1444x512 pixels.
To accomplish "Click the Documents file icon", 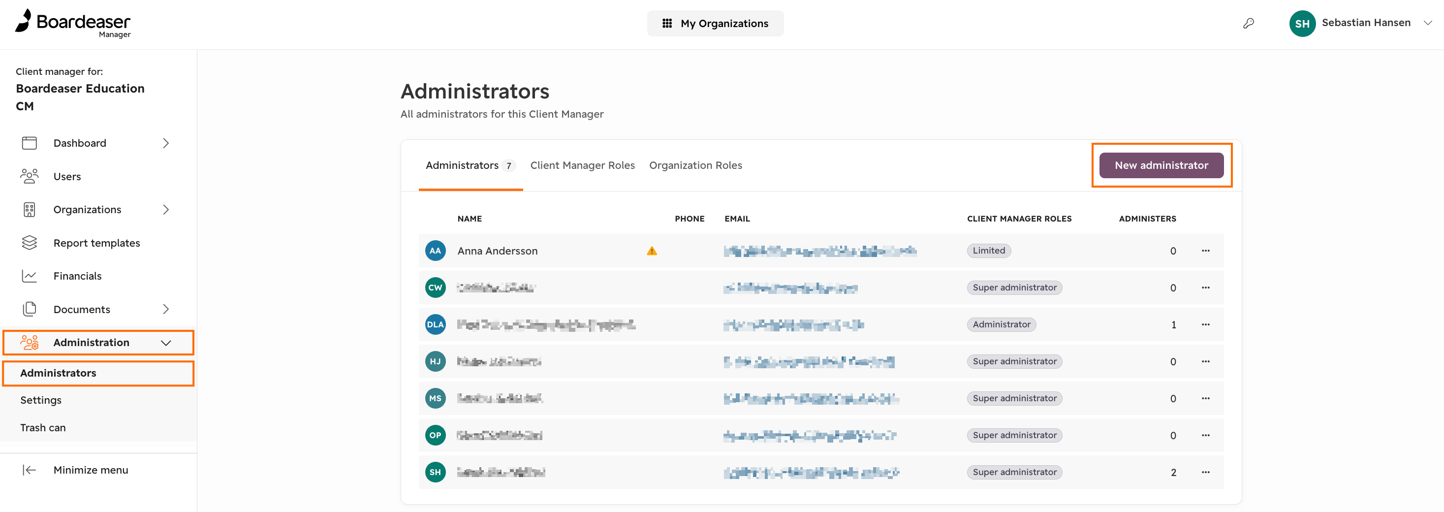I will pos(29,309).
